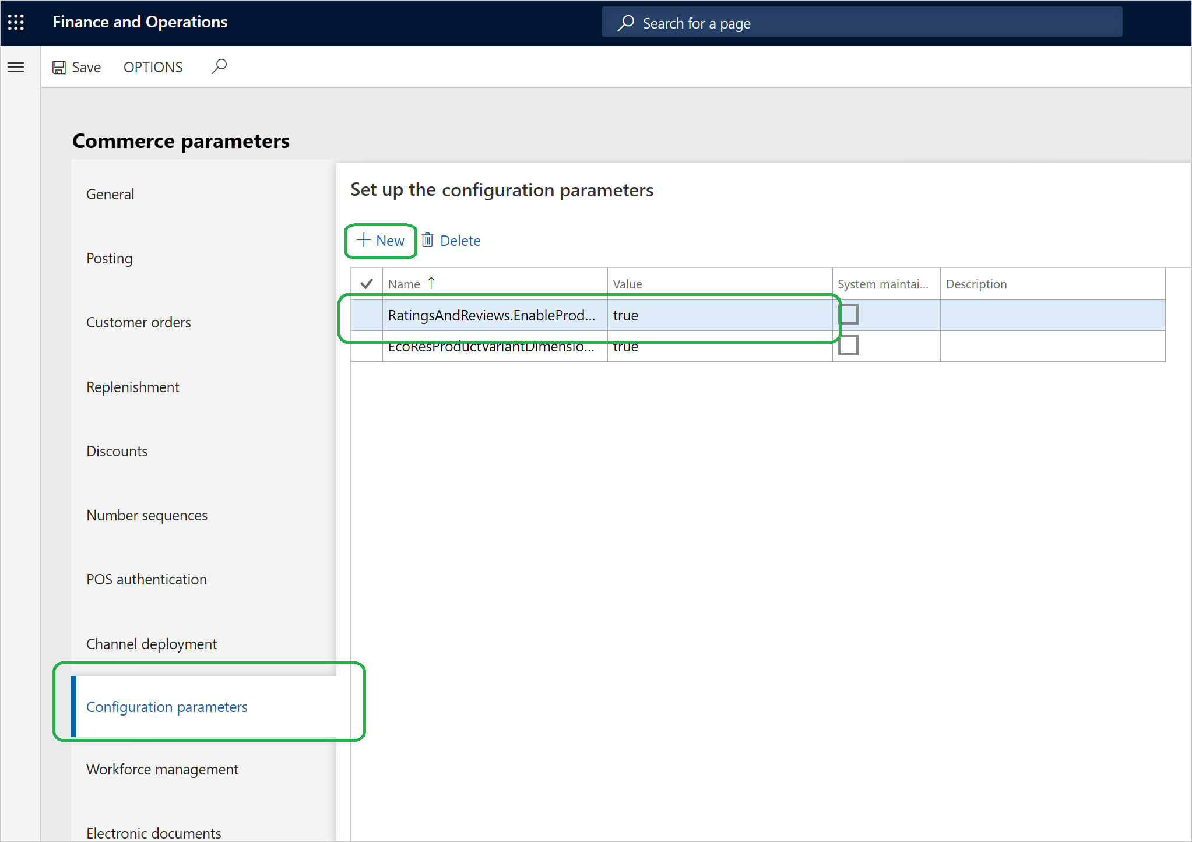Click the OPTIONS menu item
The image size is (1192, 842).
tap(152, 66)
